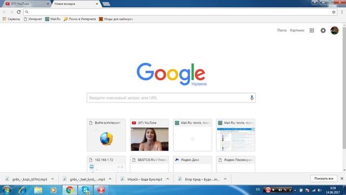Open downloaded Егор Крид mp3
Image resolution: width=346 pixels, height=195 pixels.
tap(199, 179)
